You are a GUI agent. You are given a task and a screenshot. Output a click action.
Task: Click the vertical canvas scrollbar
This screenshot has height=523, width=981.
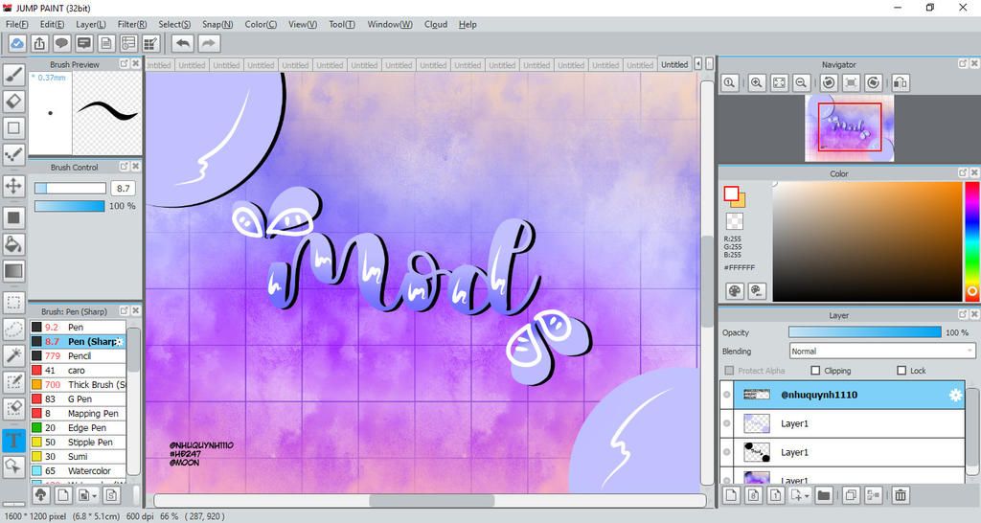707,282
